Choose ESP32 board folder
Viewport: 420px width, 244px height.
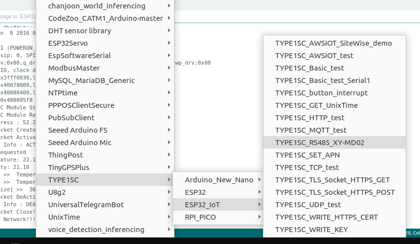coord(218,192)
